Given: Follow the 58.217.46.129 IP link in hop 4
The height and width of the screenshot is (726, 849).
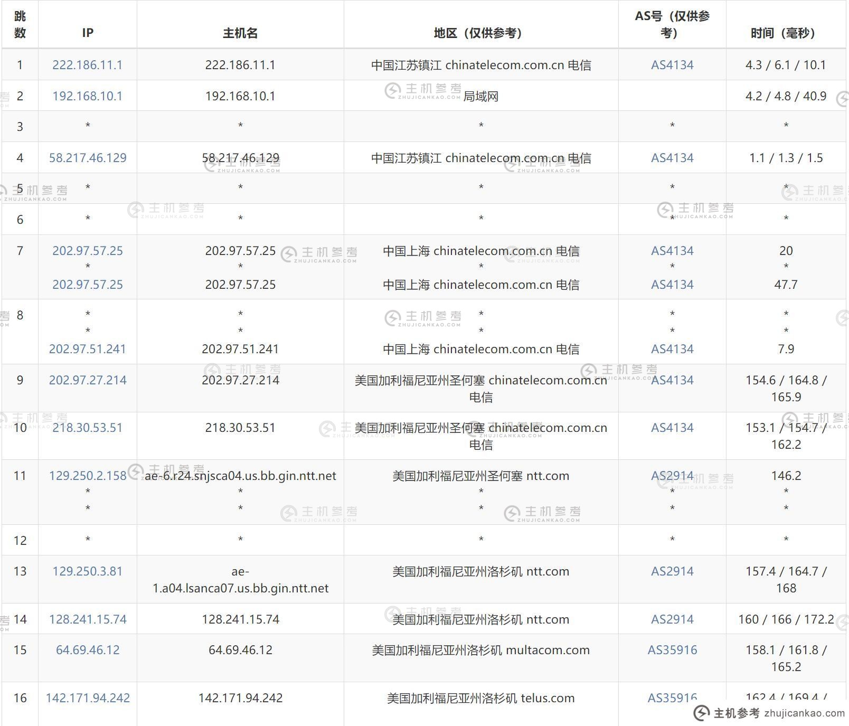Looking at the screenshot, I should click(88, 158).
